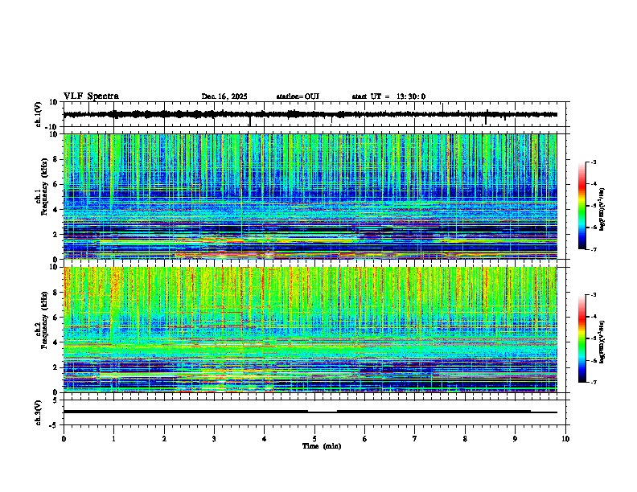
Task: Select the date 'Dec. 16, 2025'
Action: [x=224, y=96]
